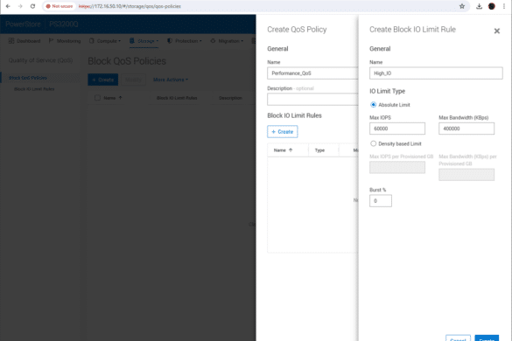This screenshot has height=341, width=512.
Task: Open the browser profile avatar
Action: click(x=491, y=6)
